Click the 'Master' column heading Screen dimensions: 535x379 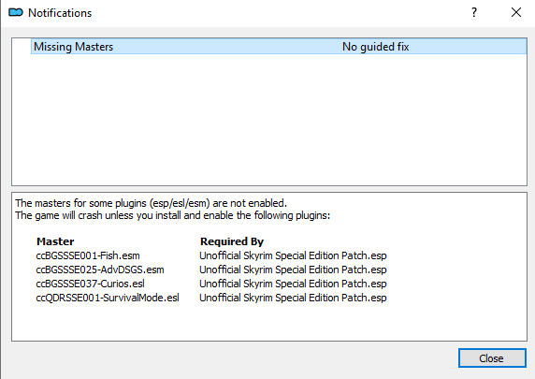55,241
